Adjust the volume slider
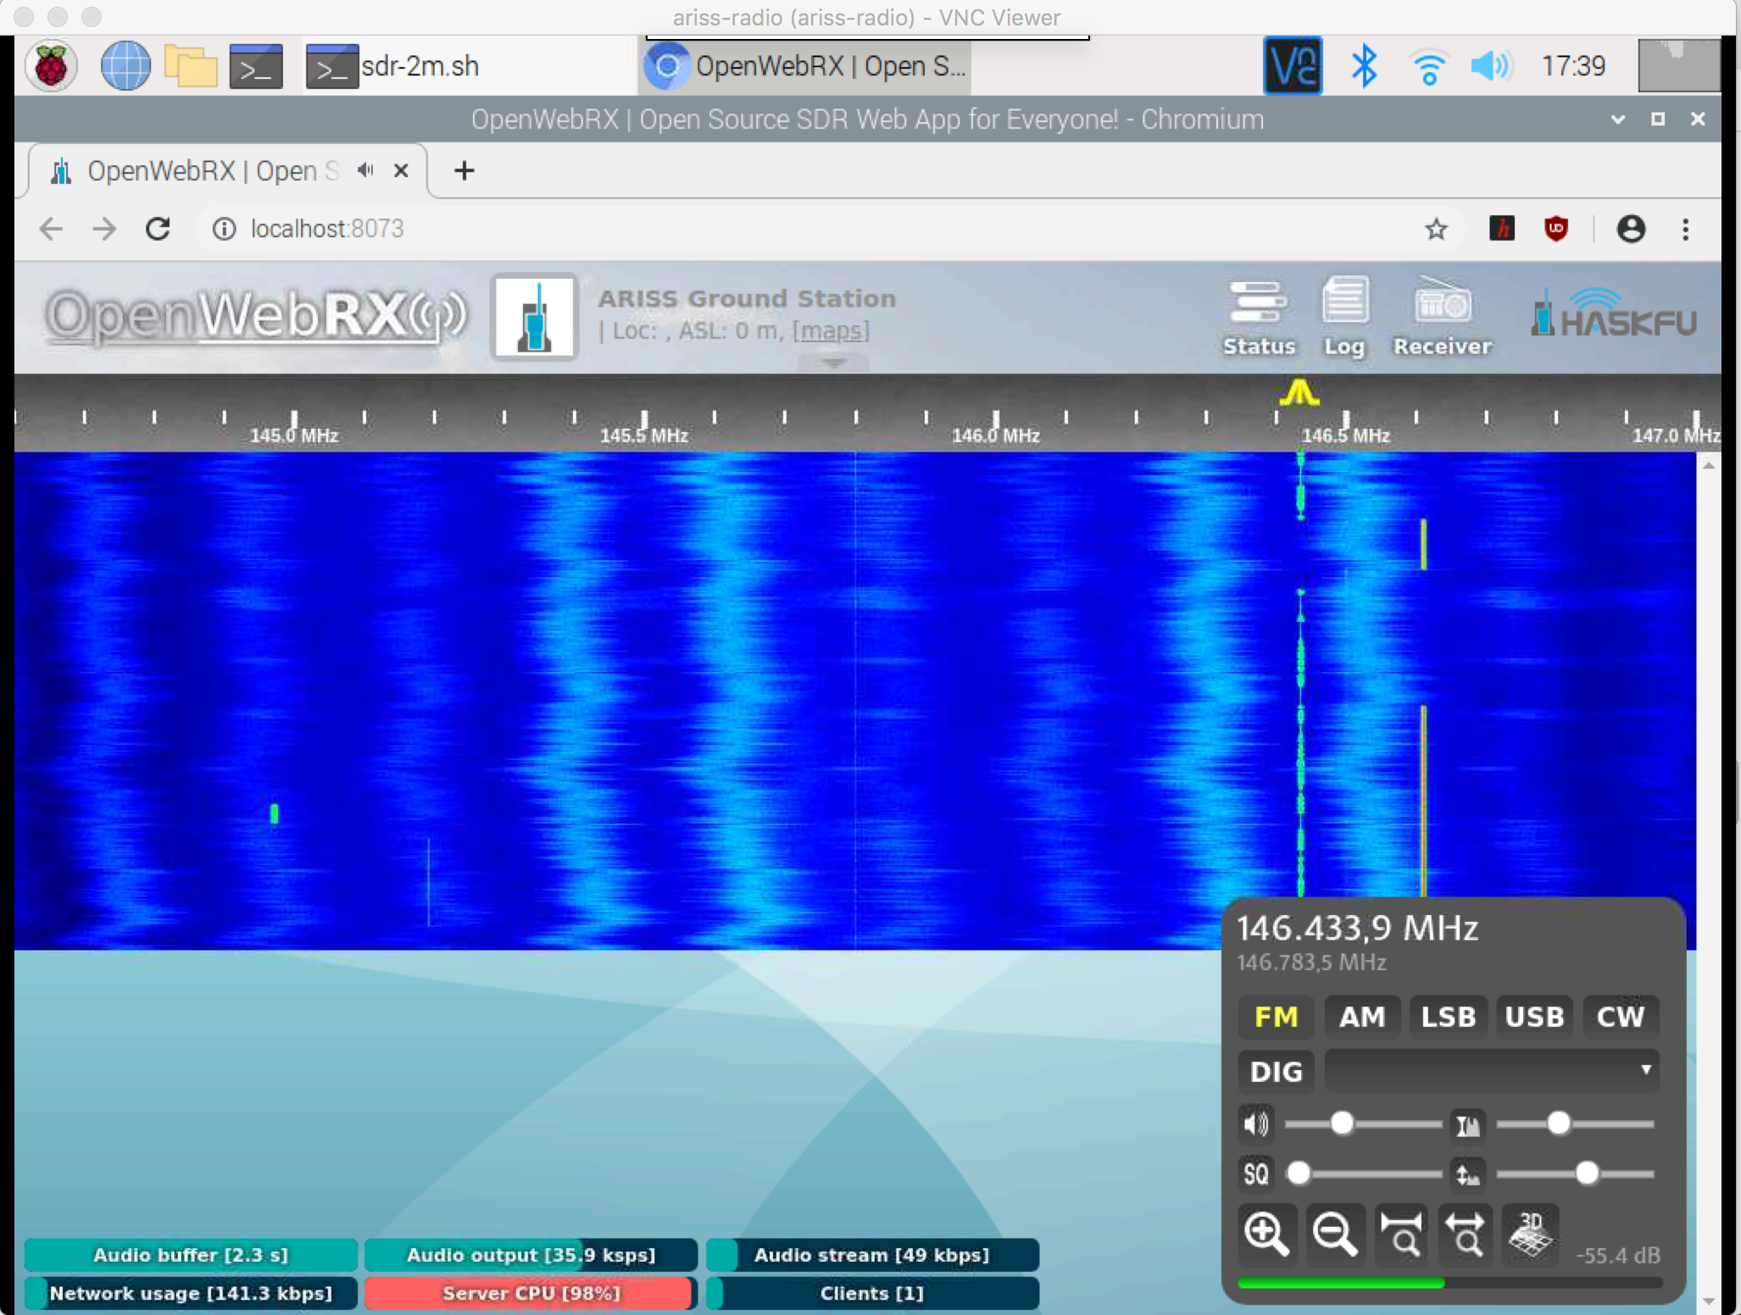This screenshot has height=1315, width=1741. coord(1363,1124)
